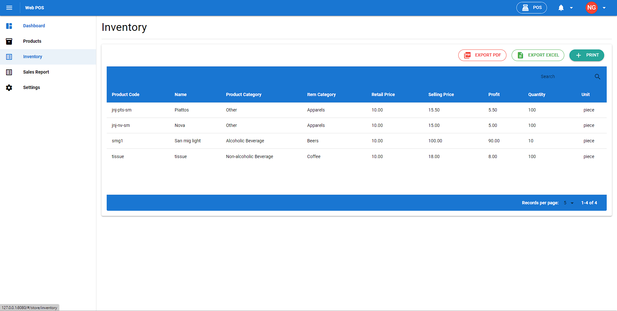Open the POS register button
This screenshot has height=311, width=617.
coord(532,8)
